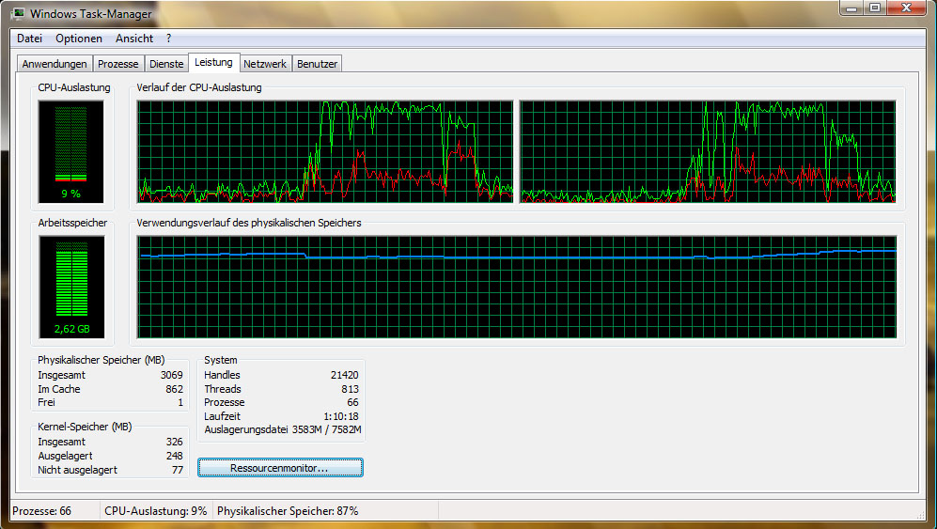Click the Im Cache value 862
The height and width of the screenshot is (529, 937).
coord(174,389)
